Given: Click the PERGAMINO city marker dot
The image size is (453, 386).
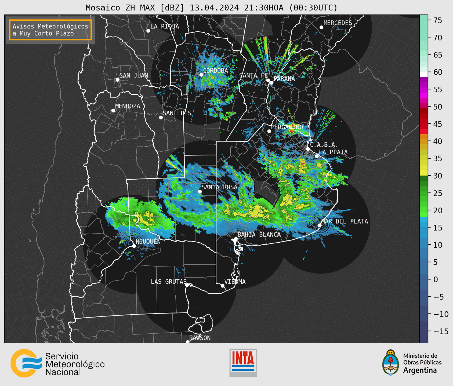Looking at the screenshot, I should point(269,131).
